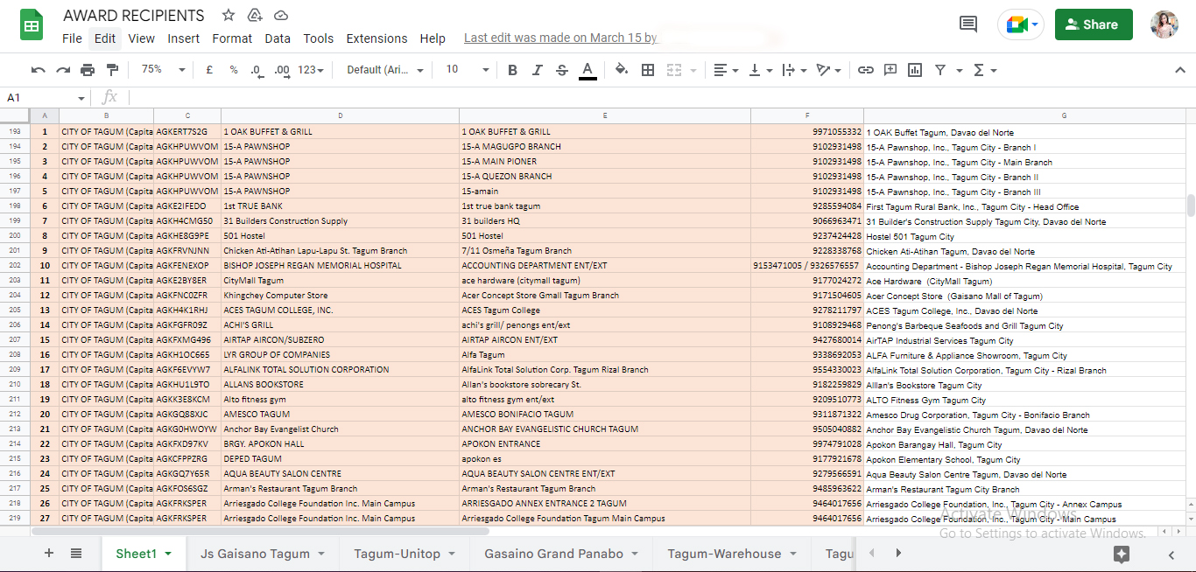Open the last edit version history link
This screenshot has width=1196, height=572.
pos(560,38)
